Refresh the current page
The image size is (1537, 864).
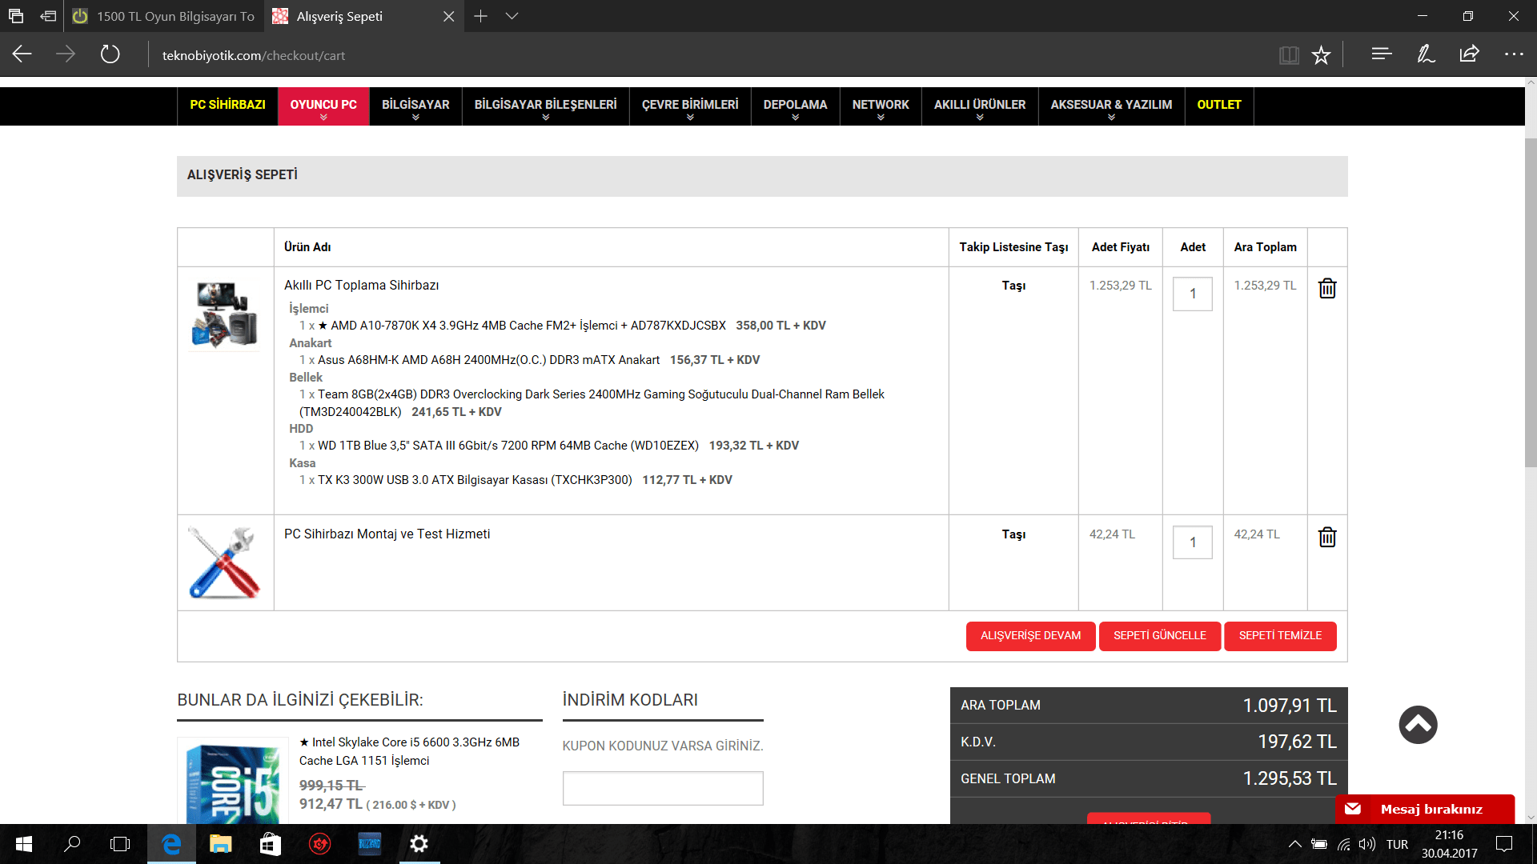pos(110,54)
